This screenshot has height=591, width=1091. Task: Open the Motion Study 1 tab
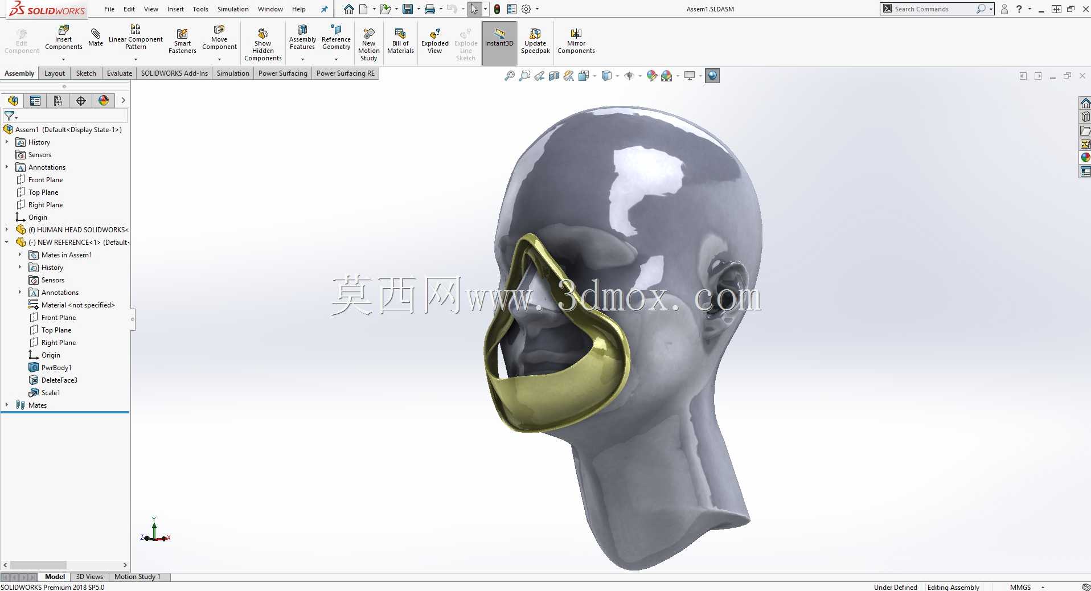pos(137,577)
